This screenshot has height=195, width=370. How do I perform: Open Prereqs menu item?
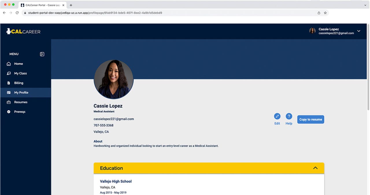point(20,112)
